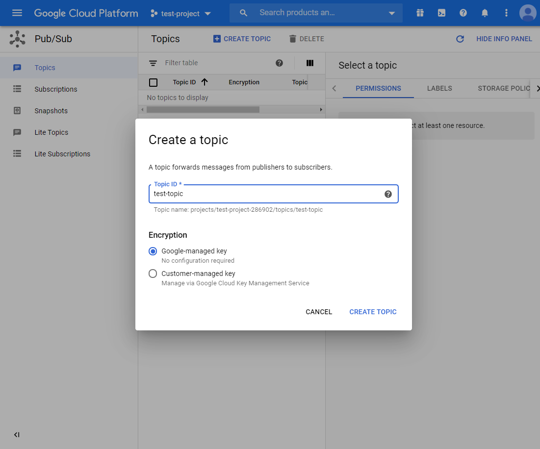The width and height of the screenshot is (540, 449).
Task: Click the Snapshots sidebar icon
Action: (17, 111)
